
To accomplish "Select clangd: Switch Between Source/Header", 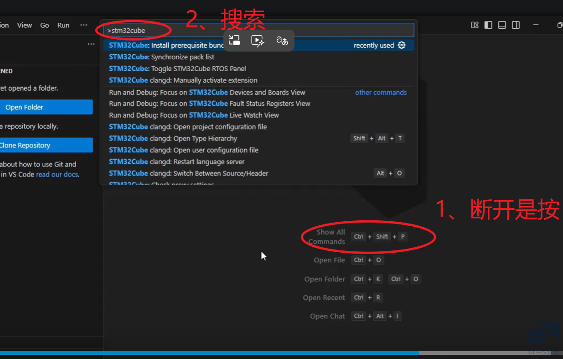I will 258,173.
